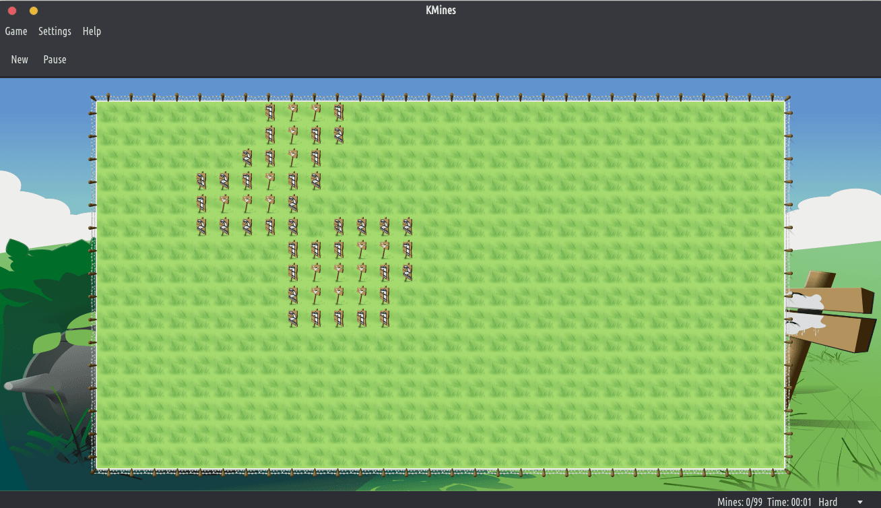Click rightmost '1' sign in lowest revealed row

[384, 317]
